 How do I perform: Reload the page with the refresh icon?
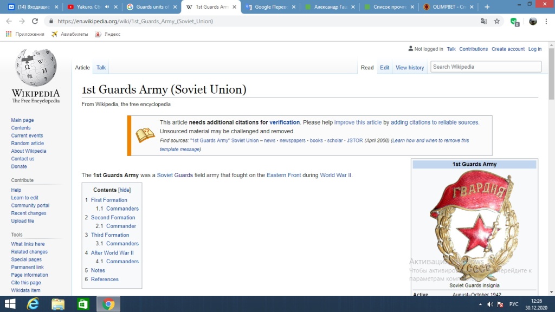coord(35,21)
